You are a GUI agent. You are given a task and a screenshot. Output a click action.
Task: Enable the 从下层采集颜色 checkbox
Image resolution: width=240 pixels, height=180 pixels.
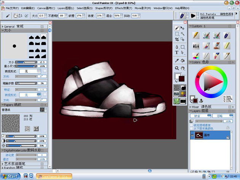pos(192,129)
